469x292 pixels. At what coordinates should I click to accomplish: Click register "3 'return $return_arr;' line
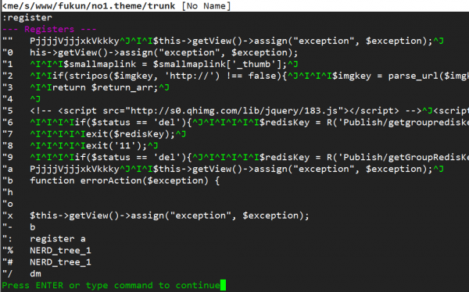[x=99, y=87]
